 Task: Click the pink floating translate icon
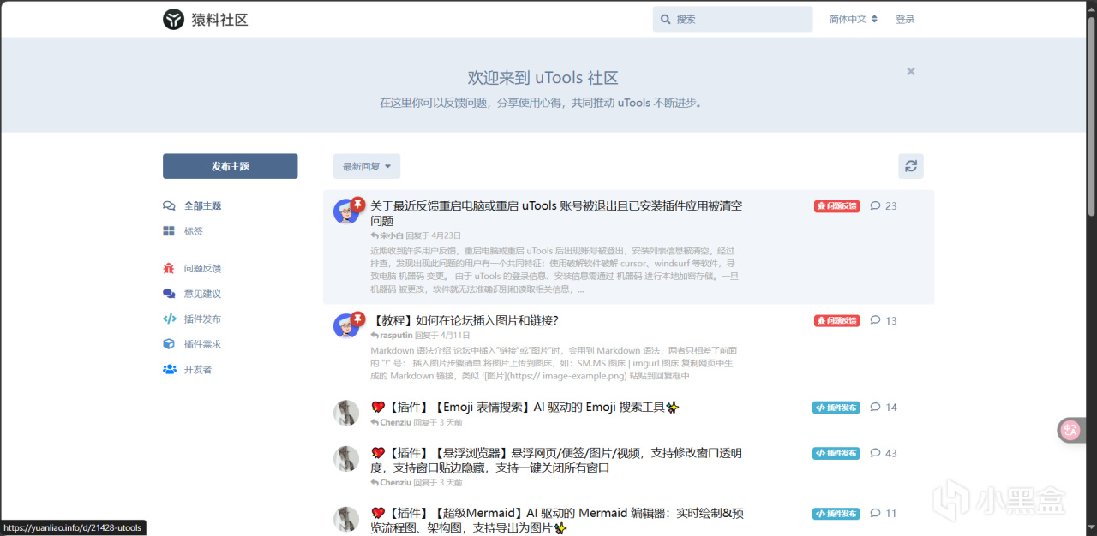click(x=1070, y=431)
